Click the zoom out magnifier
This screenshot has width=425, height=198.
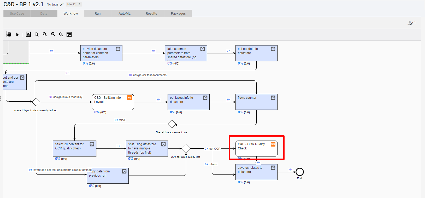click(45, 34)
